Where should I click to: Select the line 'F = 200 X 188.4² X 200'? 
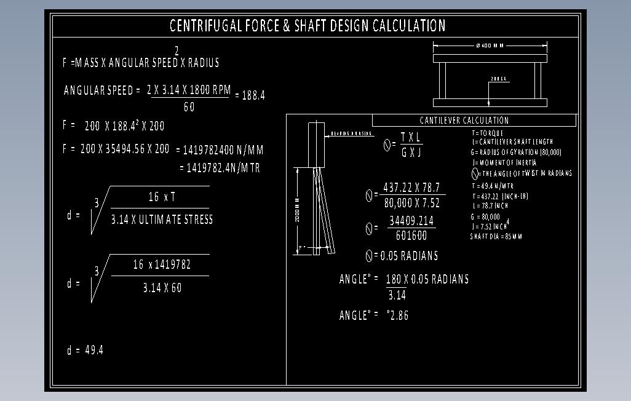[114, 125]
